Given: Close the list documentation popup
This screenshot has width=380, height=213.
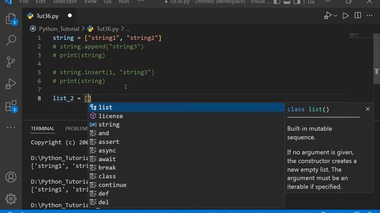Looking at the screenshot, I should tap(368, 109).
